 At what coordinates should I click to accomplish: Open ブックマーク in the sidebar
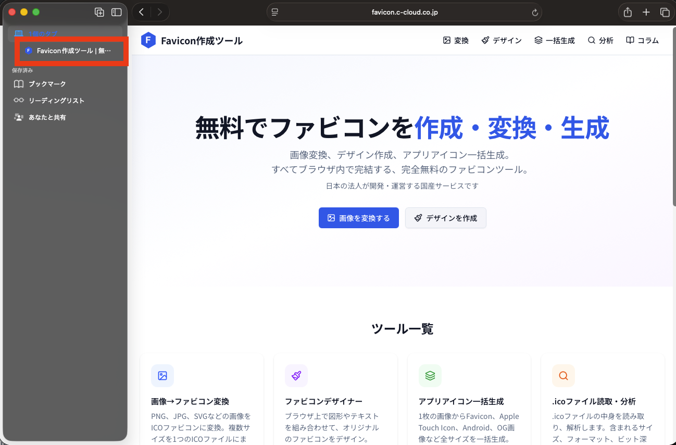(x=47, y=84)
